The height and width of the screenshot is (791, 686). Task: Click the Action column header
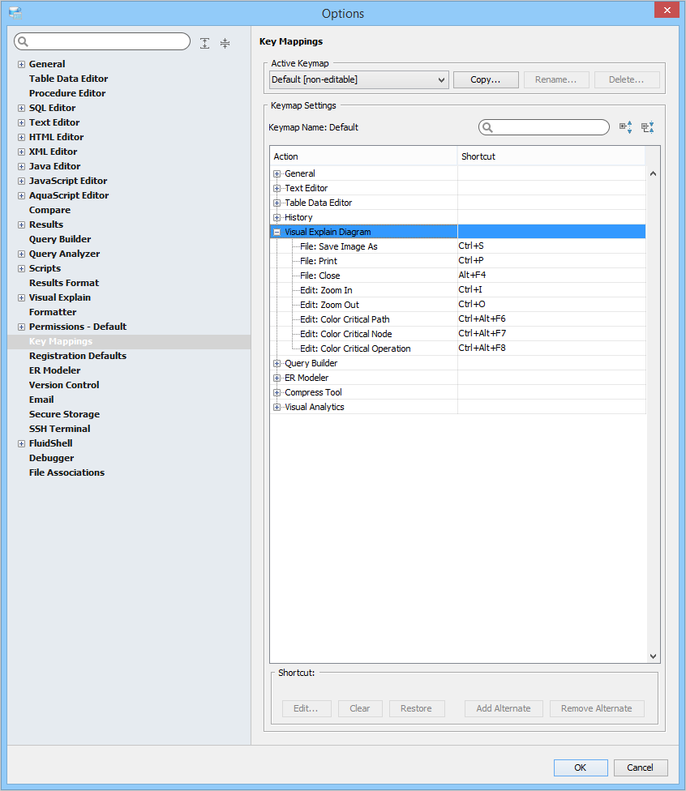coord(363,156)
